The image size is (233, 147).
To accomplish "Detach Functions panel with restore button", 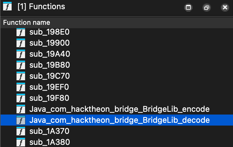I will [x=207, y=7].
